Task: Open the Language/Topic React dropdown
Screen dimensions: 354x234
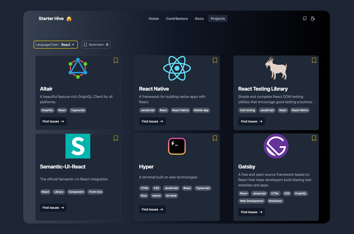Action: coord(55,44)
